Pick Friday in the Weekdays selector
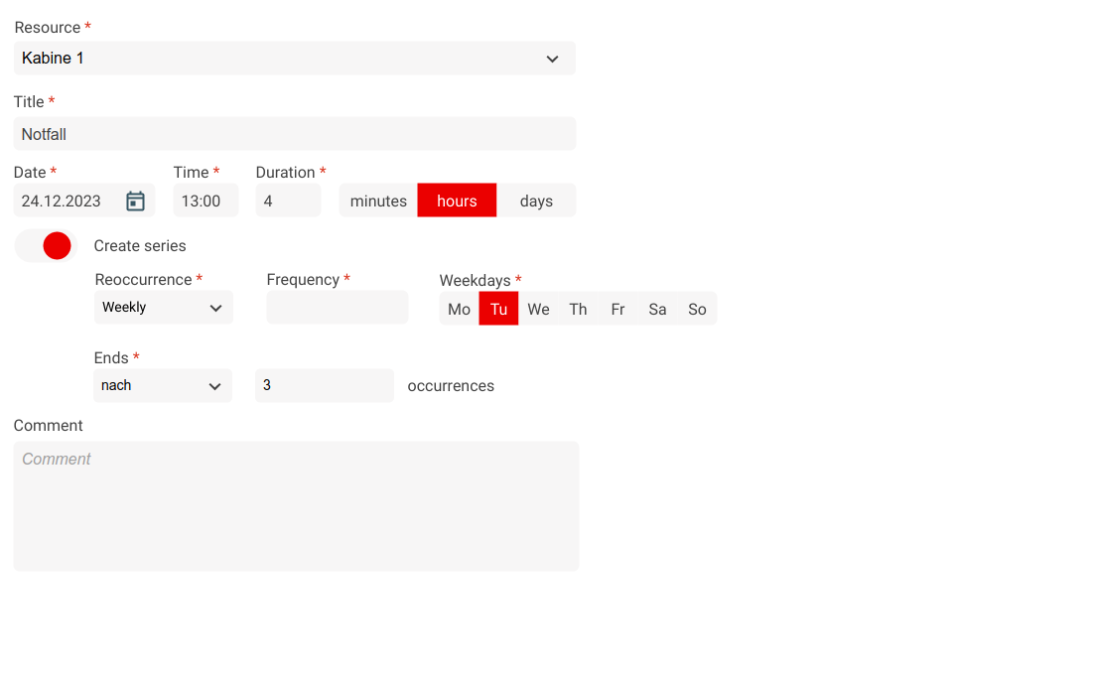The image size is (1096, 676). click(x=617, y=310)
